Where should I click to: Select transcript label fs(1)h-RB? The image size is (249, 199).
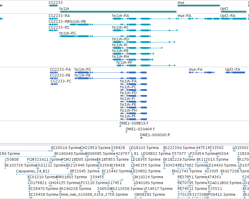[x=78, y=22]
